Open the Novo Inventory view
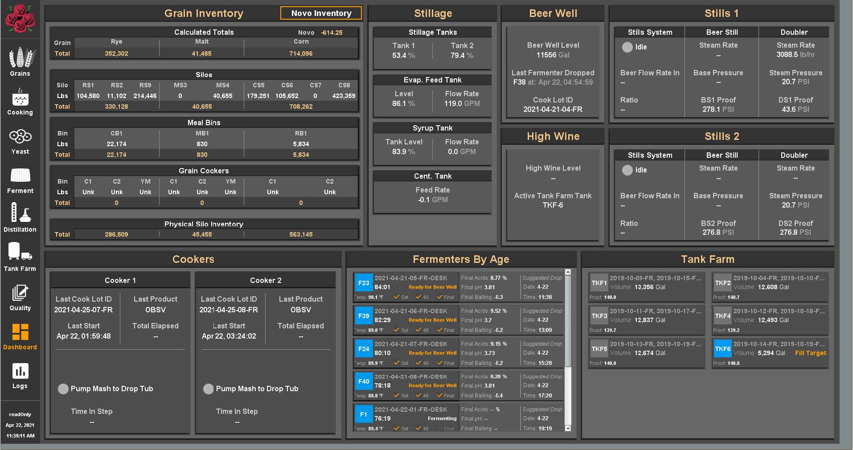853x450 pixels. (321, 13)
